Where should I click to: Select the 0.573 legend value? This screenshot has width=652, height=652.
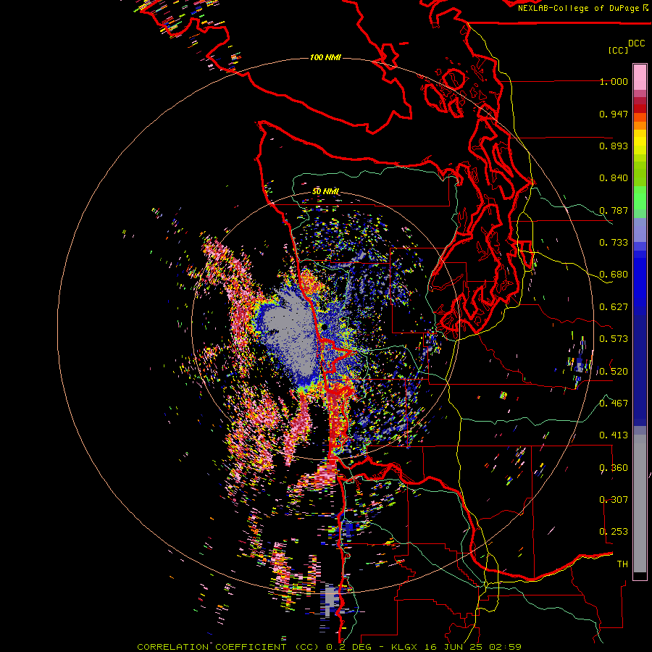[x=614, y=339]
